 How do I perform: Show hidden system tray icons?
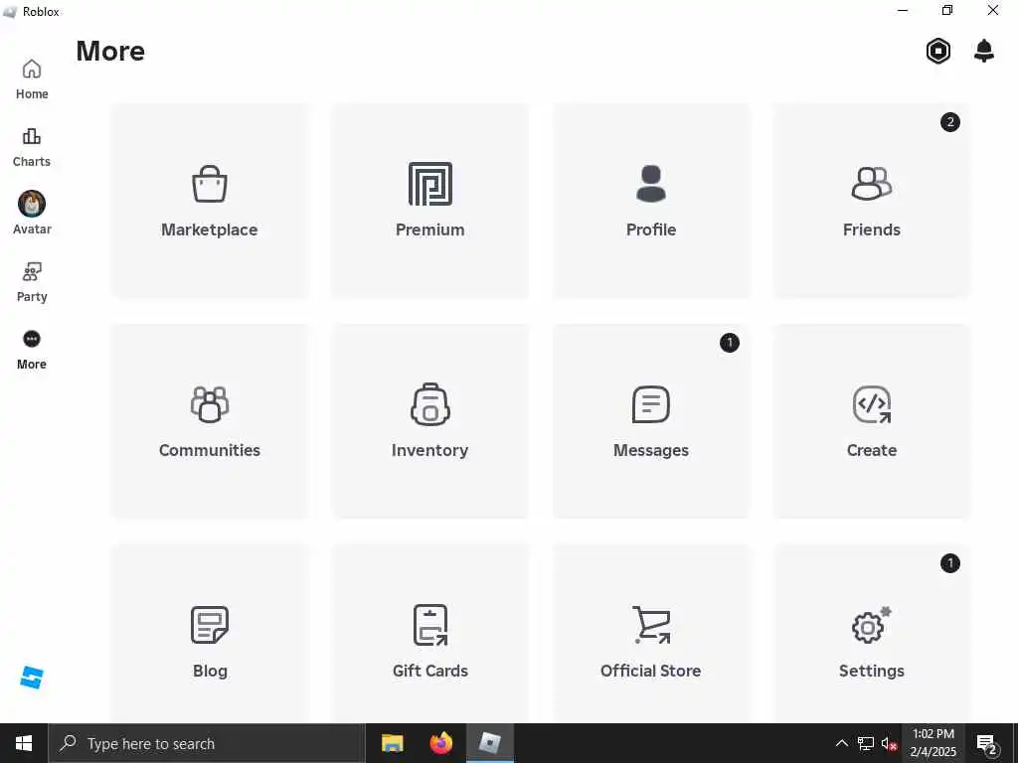pyautogui.click(x=841, y=743)
